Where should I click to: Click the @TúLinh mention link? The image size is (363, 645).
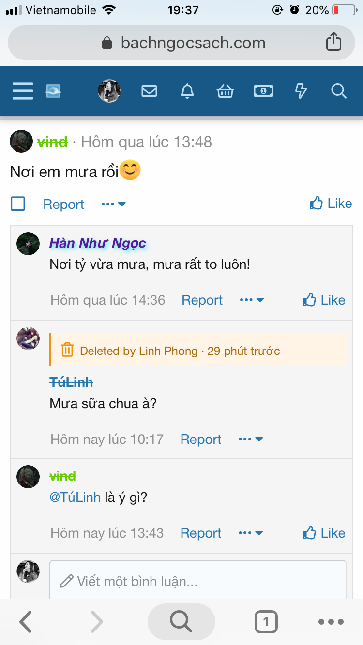click(75, 497)
